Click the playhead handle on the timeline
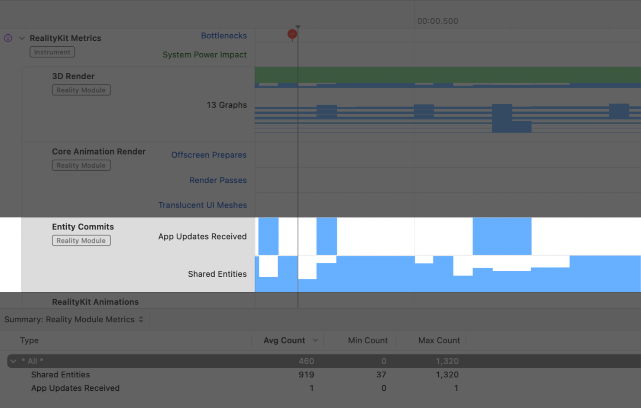 pos(298,27)
